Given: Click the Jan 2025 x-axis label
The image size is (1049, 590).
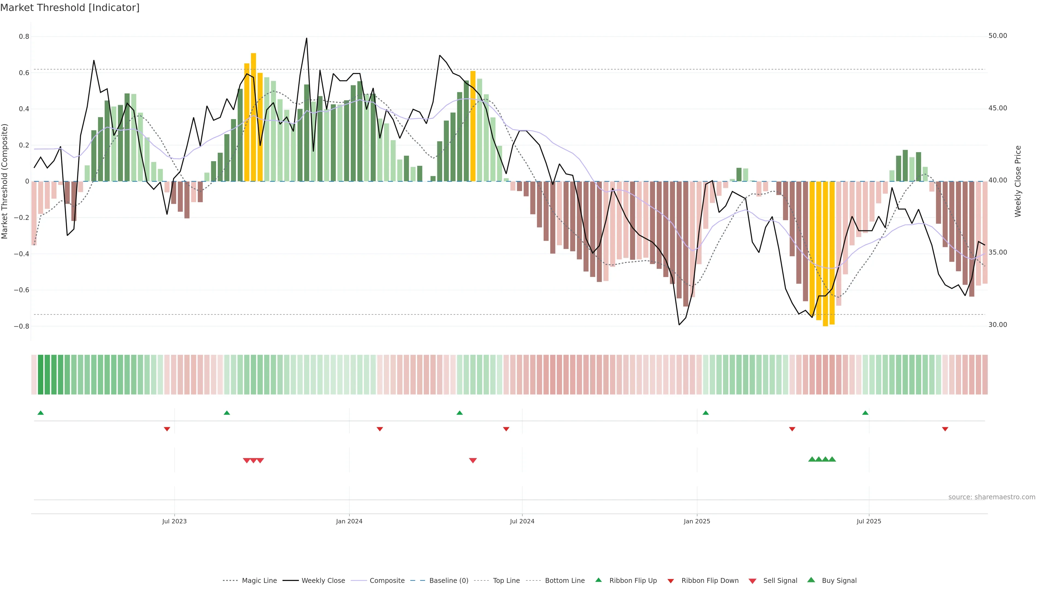Looking at the screenshot, I should [697, 521].
